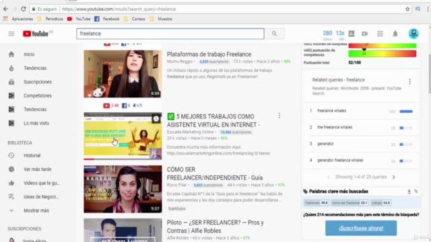This screenshot has width=431, height=242.
Task: Open video CÓMO SER FREELANCER/INDEPENDIENTE - Guía
Action: (215, 173)
